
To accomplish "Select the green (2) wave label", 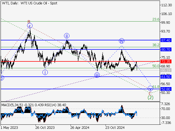I will 150,97.
